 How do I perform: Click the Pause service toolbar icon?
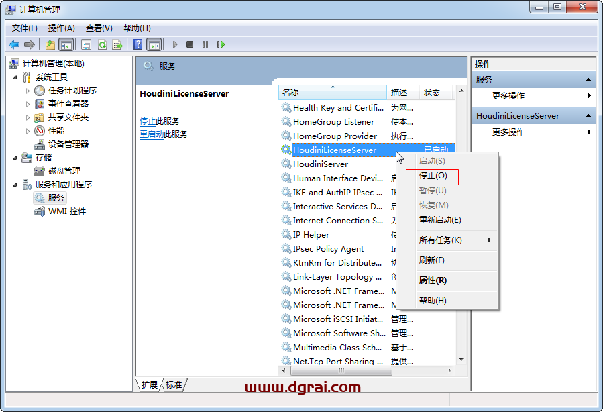(x=205, y=45)
